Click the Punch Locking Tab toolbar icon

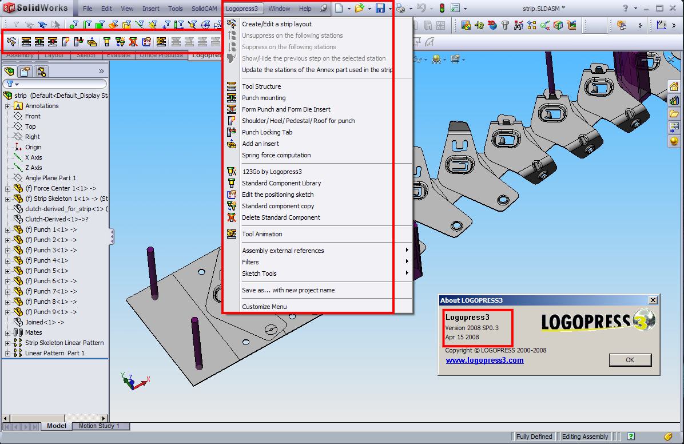(79, 41)
